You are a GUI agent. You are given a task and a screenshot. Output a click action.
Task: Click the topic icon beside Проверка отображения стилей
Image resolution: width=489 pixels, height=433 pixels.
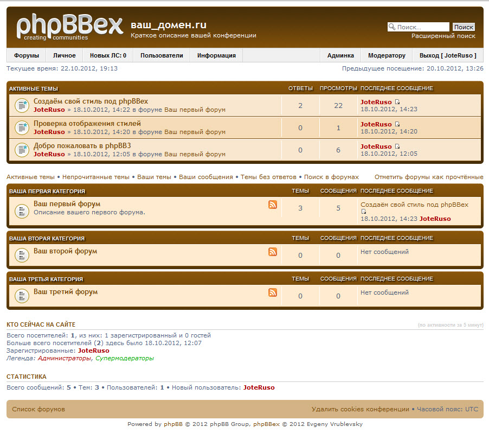[x=21, y=128]
